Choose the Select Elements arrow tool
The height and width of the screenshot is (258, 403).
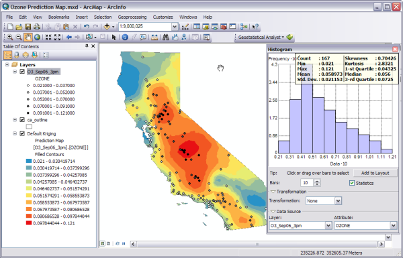[x=114, y=38]
